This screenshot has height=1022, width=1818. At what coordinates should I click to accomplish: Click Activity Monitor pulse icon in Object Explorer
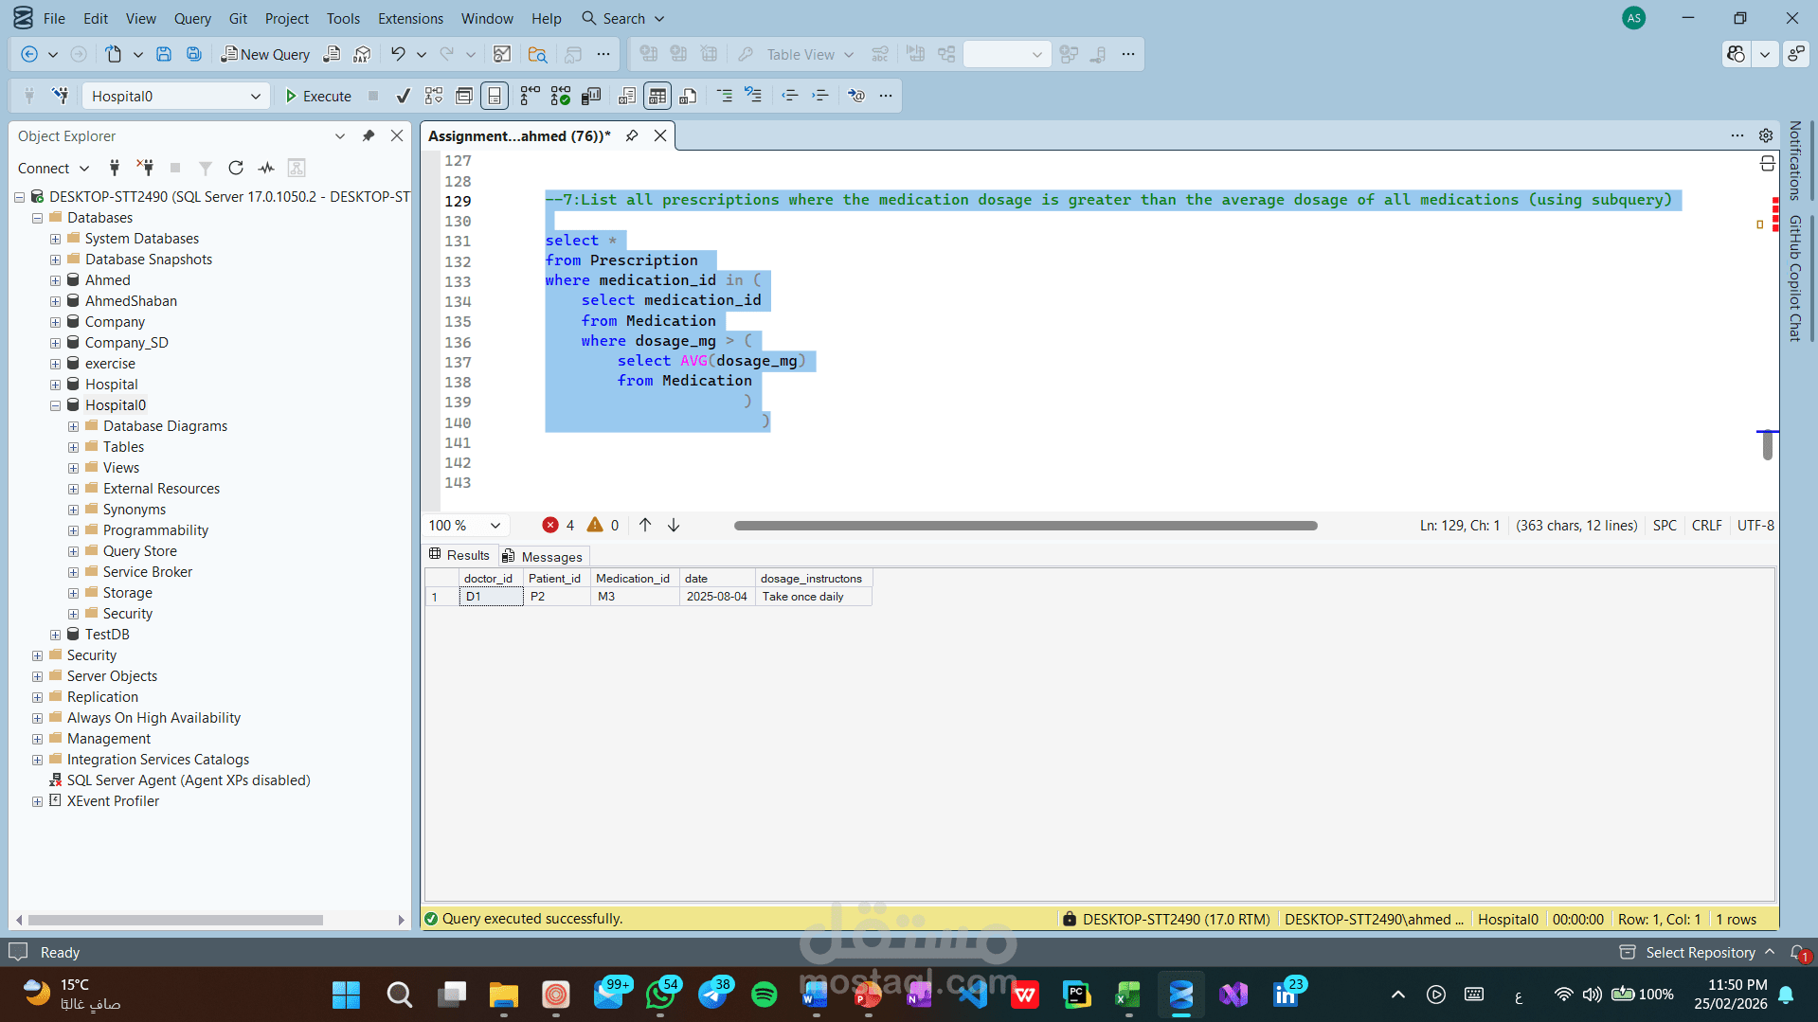tap(266, 168)
